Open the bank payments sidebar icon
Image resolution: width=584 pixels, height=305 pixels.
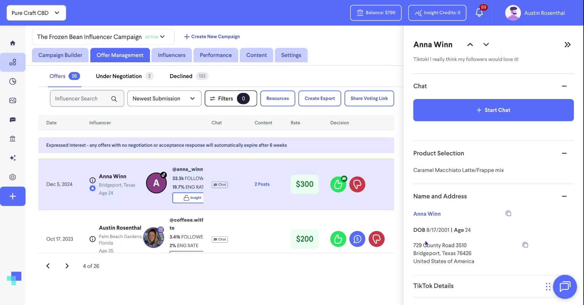[13, 139]
